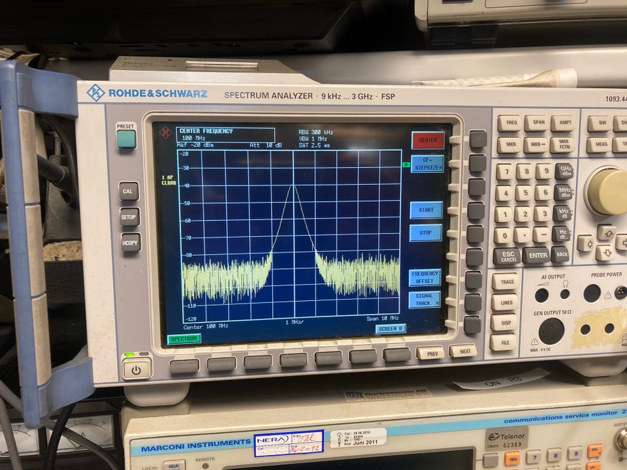Click the 'RBW 300 kHz' readout

tap(316, 133)
